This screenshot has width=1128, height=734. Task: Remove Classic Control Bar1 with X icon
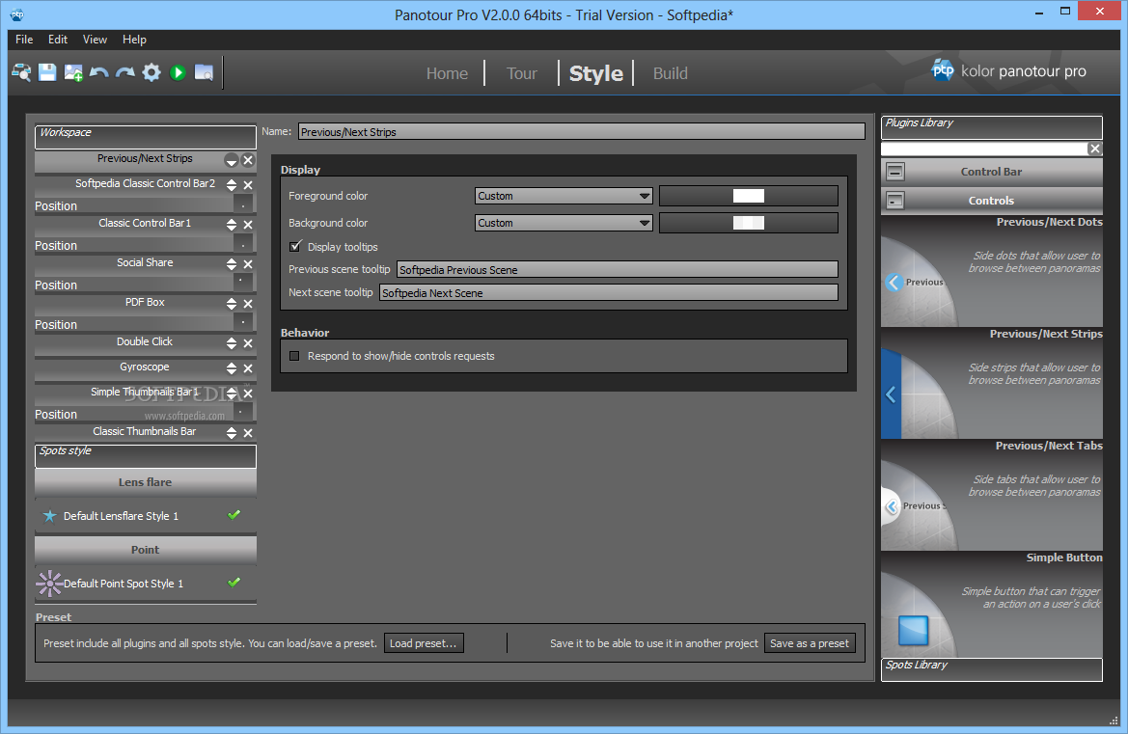pyautogui.click(x=248, y=225)
